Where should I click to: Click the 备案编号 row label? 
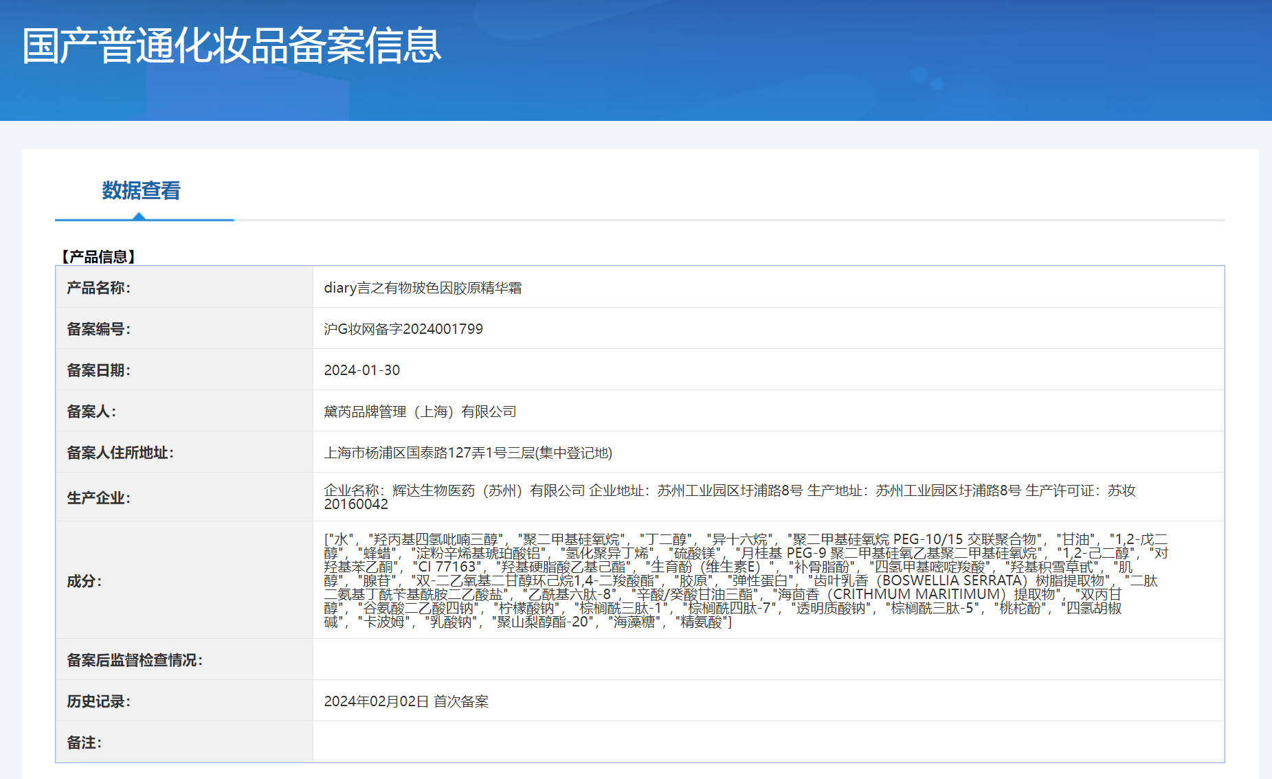tap(98, 329)
